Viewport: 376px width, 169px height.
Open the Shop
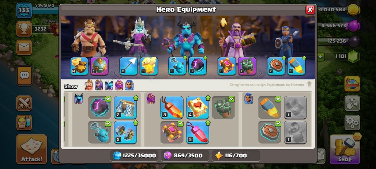pyautogui.click(x=345, y=149)
